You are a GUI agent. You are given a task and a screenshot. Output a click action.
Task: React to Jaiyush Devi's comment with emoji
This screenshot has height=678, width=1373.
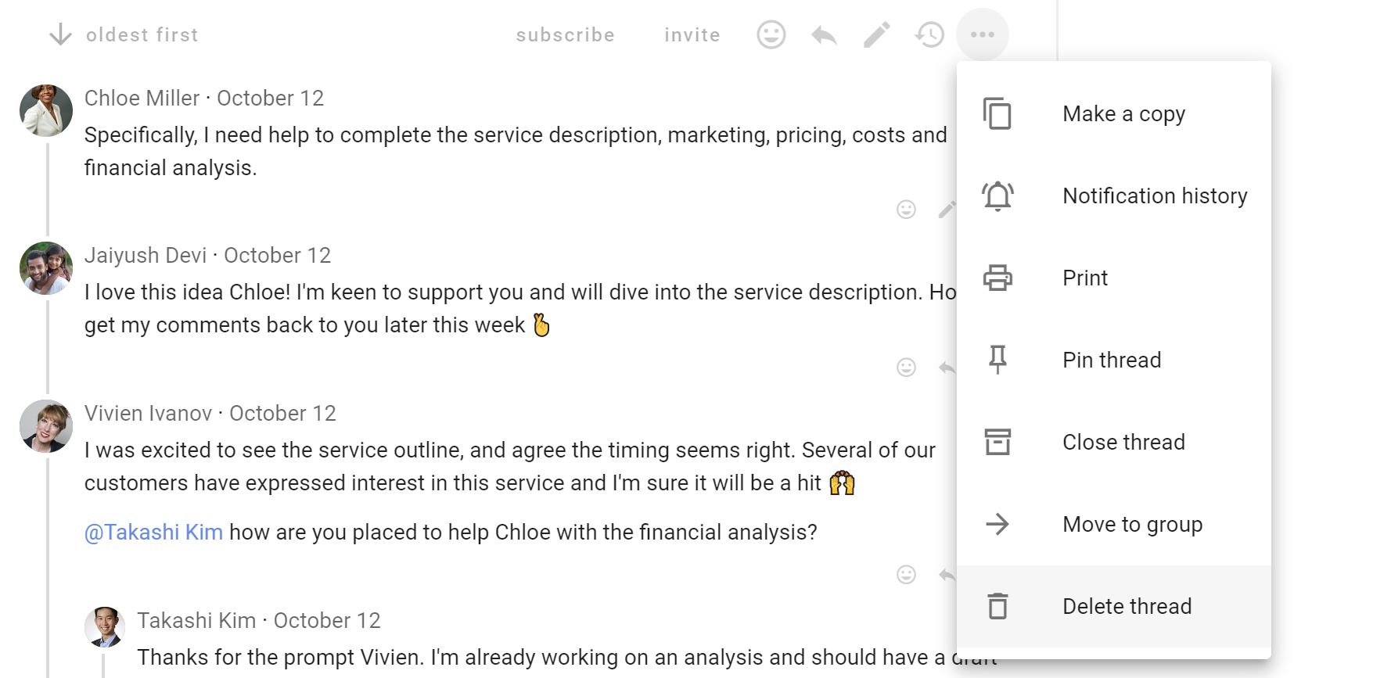(906, 368)
